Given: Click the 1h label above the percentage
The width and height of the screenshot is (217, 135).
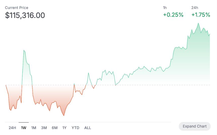Looking at the screenshot, I should tap(165, 8).
